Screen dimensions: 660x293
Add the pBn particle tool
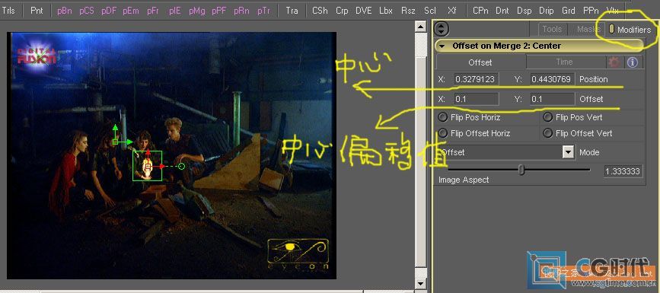65,11
